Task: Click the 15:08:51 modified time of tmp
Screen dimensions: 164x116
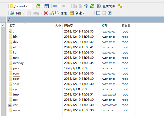Action: [x=88, y=94]
